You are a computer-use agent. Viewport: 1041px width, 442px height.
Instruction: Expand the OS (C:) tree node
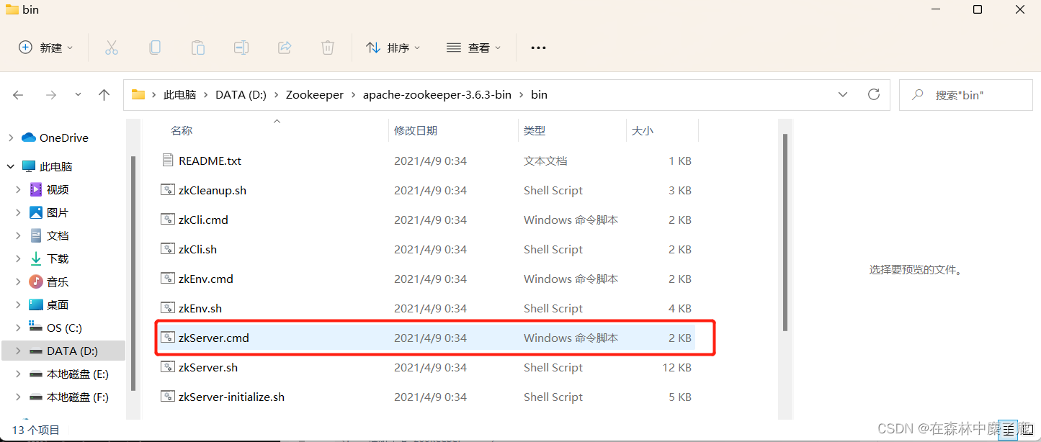pyautogui.click(x=19, y=328)
